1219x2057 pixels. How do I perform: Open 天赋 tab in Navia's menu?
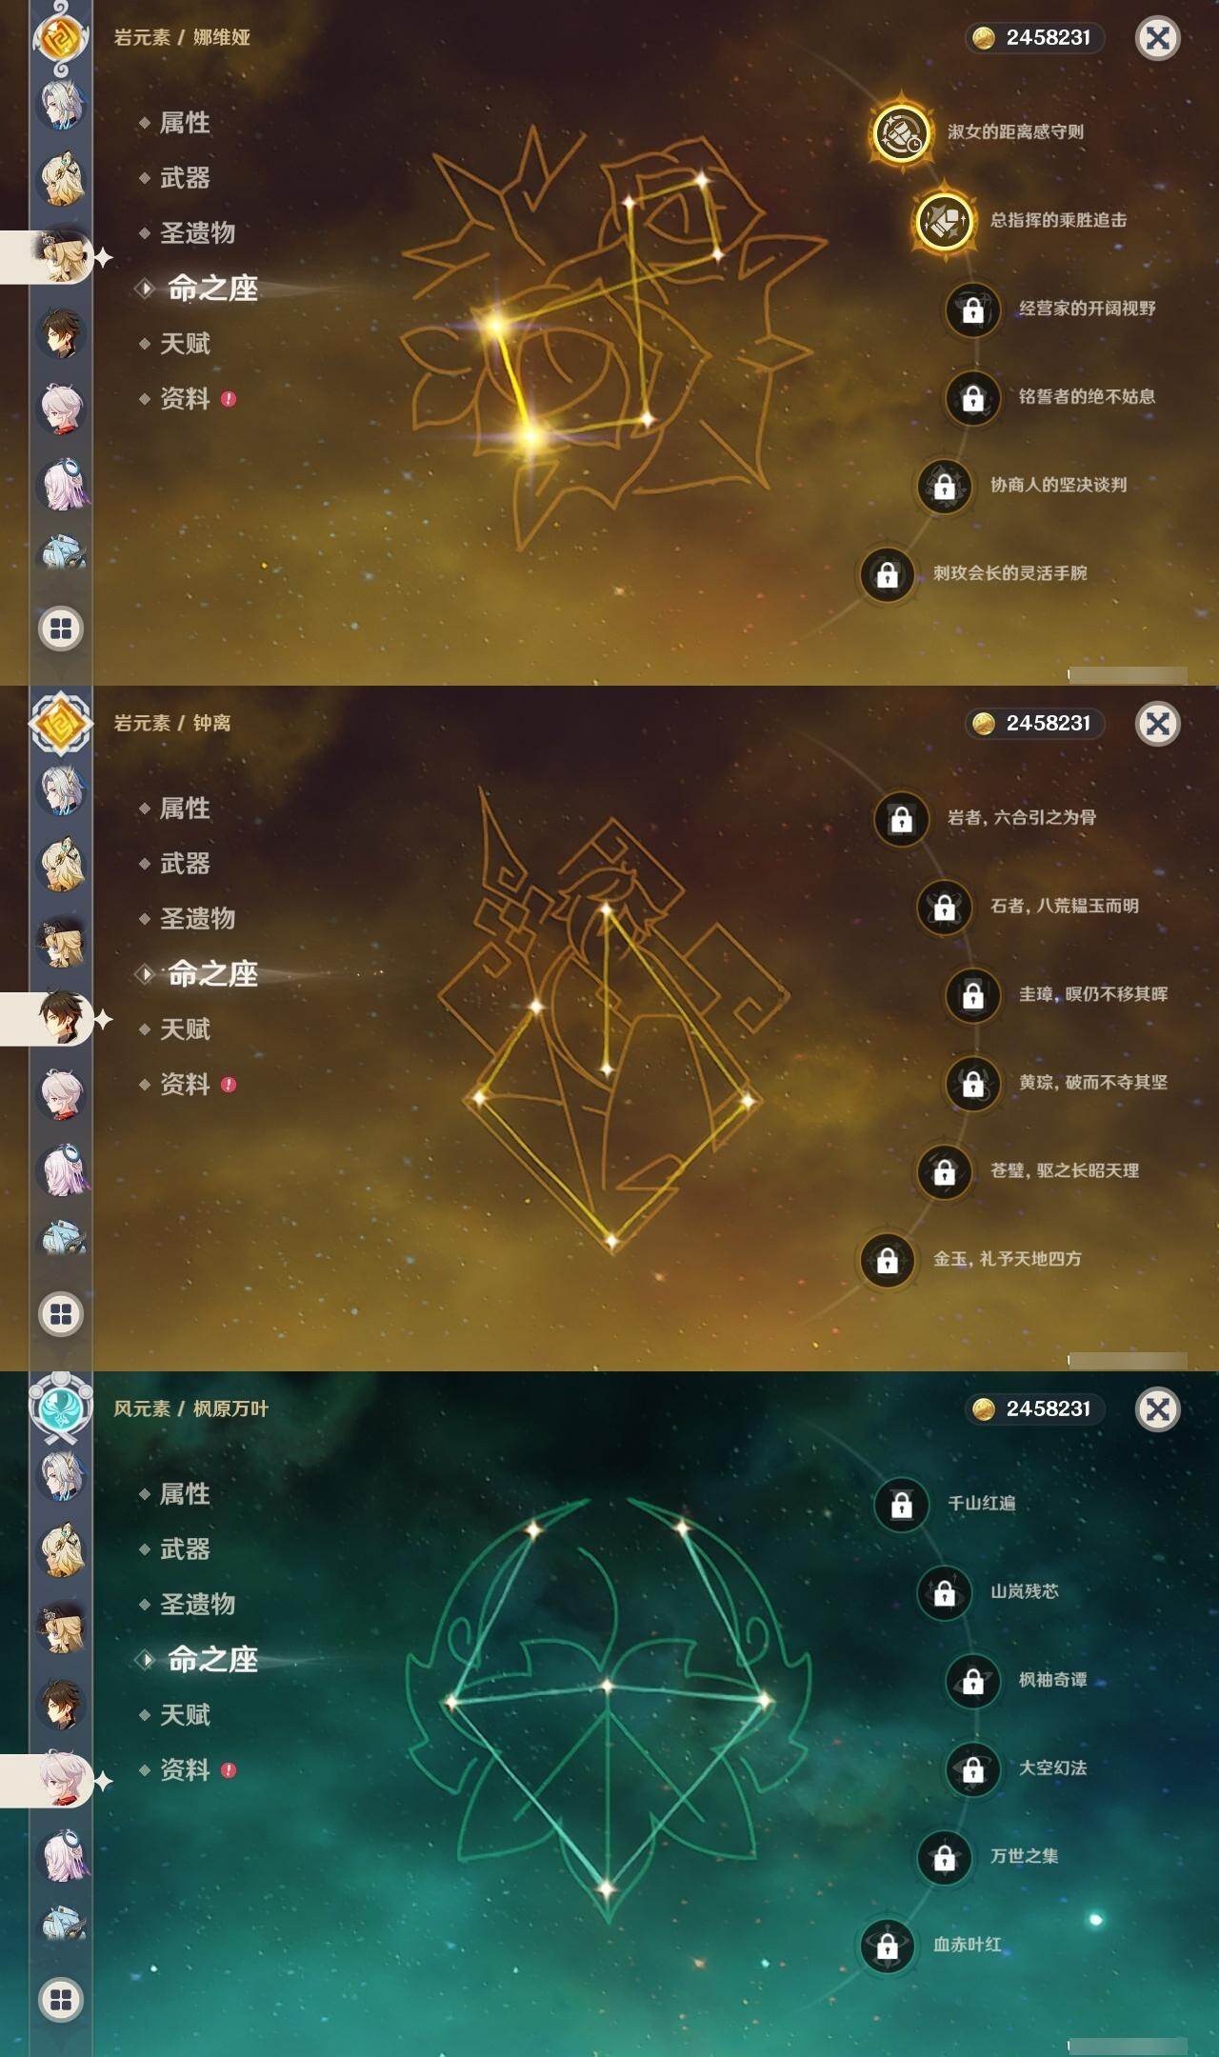click(x=185, y=344)
